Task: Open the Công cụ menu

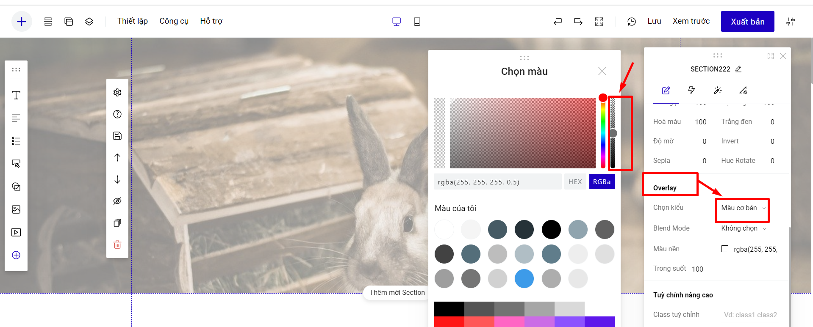Action: tap(174, 21)
